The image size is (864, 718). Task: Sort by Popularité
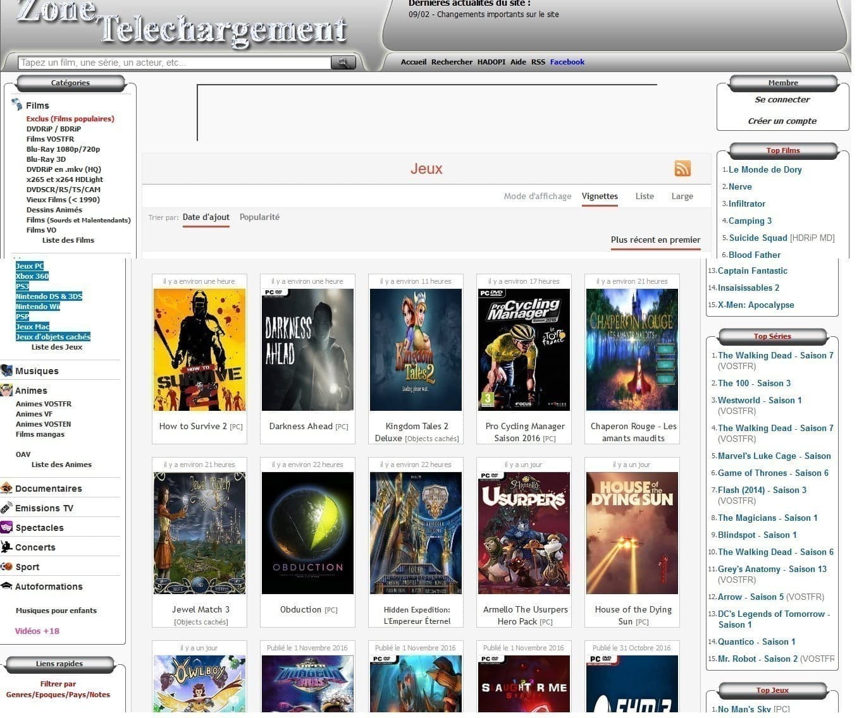[259, 217]
